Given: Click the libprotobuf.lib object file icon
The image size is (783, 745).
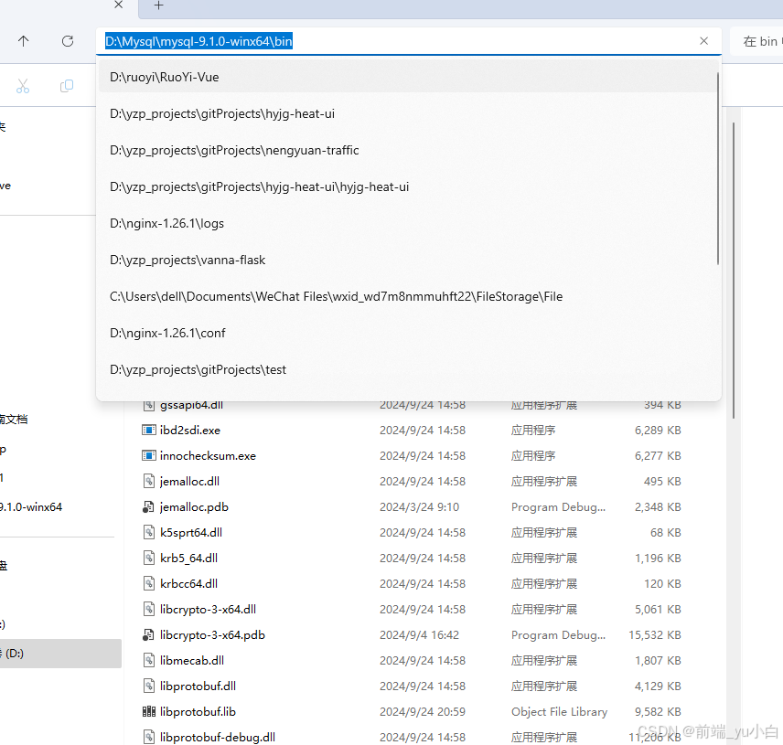Looking at the screenshot, I should (146, 711).
